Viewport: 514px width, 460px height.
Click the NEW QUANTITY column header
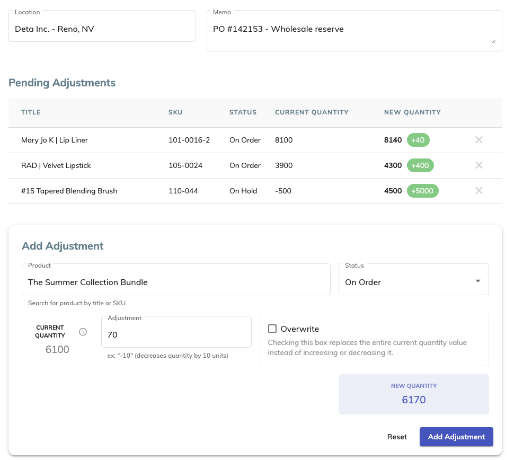pyautogui.click(x=412, y=112)
